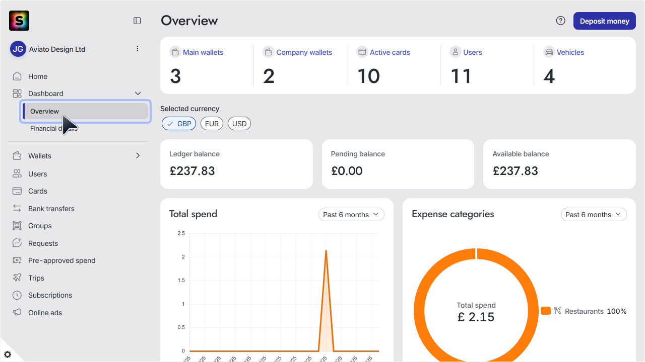Viewport: 645px width, 362px height.
Task: Click the Restaurants fork icon in legend
Action: pos(558,311)
